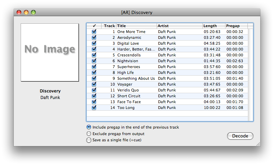Select the Aerodynamic title cell
This screenshot has width=274, height=165.
click(x=129, y=37)
